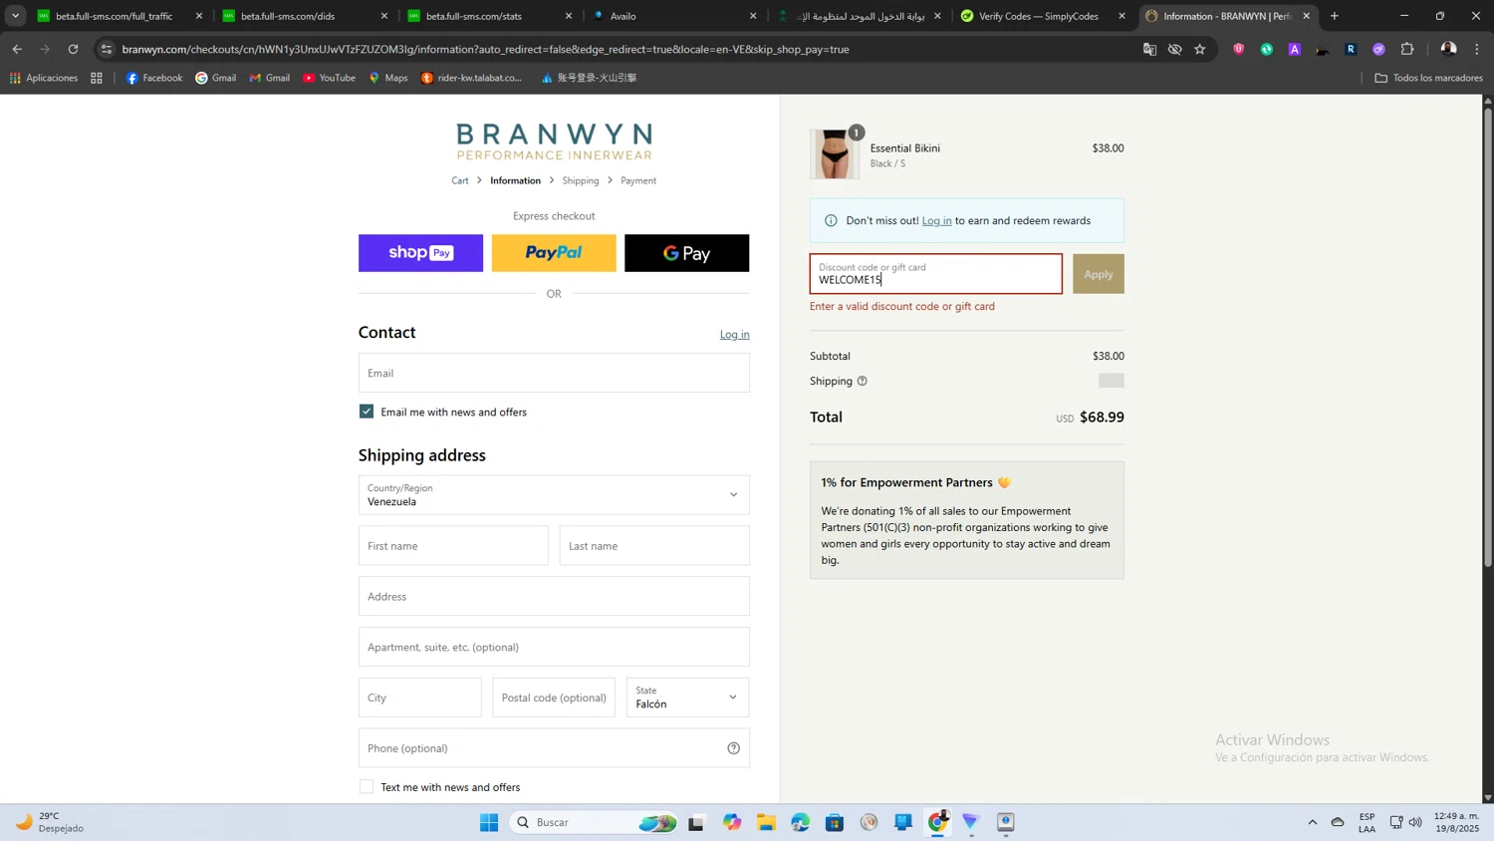The image size is (1494, 841).
Task: Click the Postal code field
Action: tap(554, 698)
